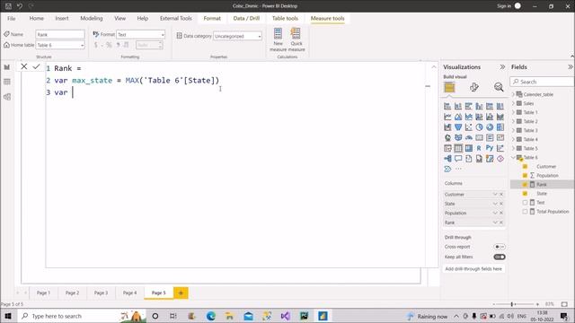Add a new page with plus button
Screen dimensions: 575x323
181,293
